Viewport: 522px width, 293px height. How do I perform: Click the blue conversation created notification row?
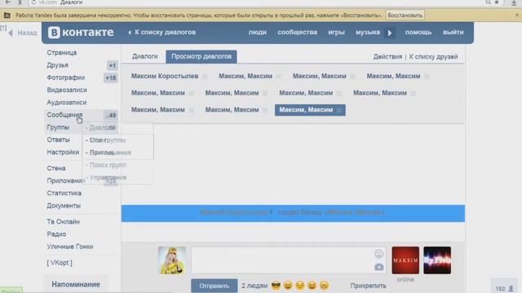[x=293, y=213]
